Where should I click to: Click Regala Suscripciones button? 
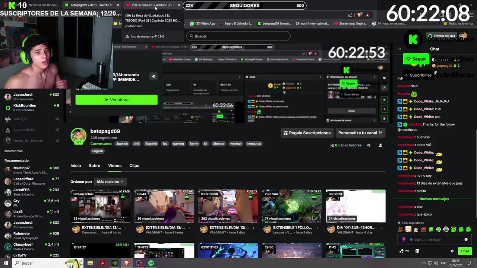307,133
